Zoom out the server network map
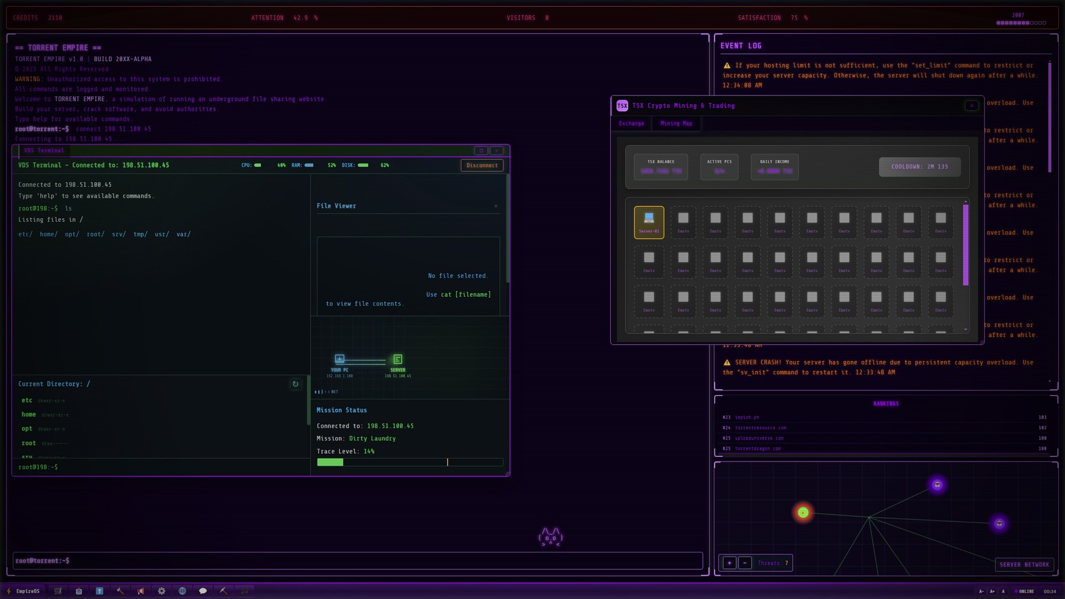 745,563
